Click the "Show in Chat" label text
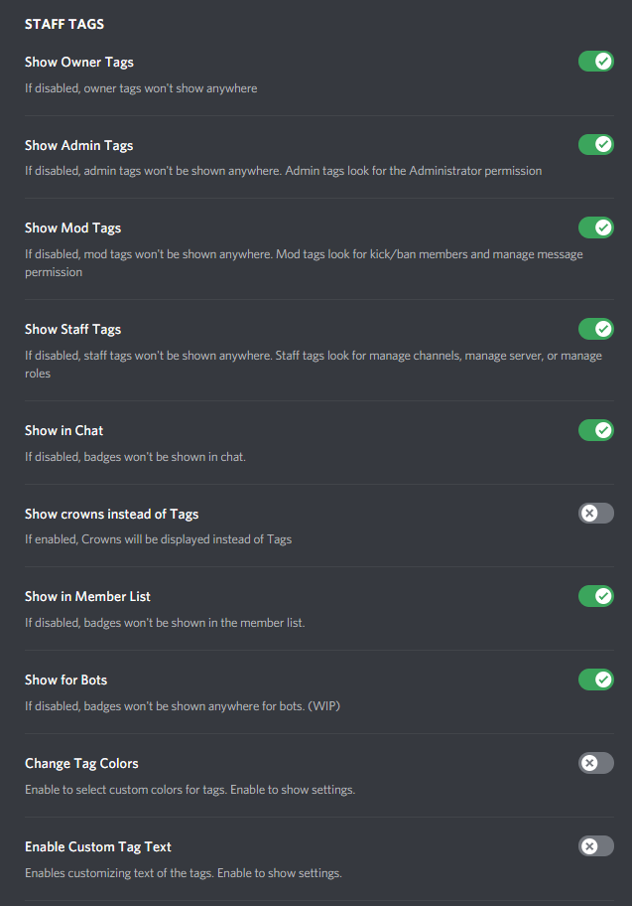Screen dimensions: 632x906 (x=63, y=430)
